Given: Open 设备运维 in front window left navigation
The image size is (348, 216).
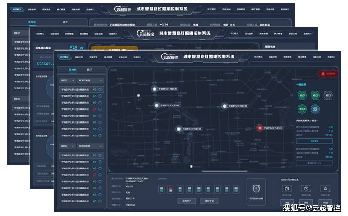Looking at the screenshot, I should pyautogui.click(x=123, y=57).
